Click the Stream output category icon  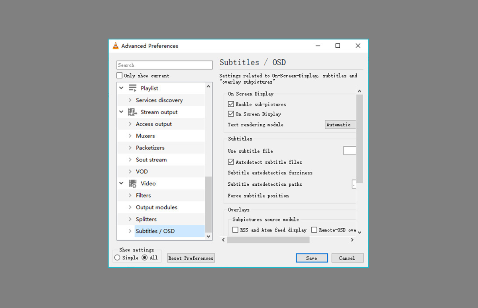[132, 112]
